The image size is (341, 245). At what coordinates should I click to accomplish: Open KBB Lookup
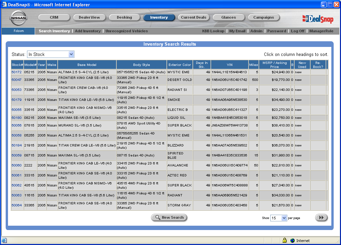pyautogui.click(x=213, y=31)
